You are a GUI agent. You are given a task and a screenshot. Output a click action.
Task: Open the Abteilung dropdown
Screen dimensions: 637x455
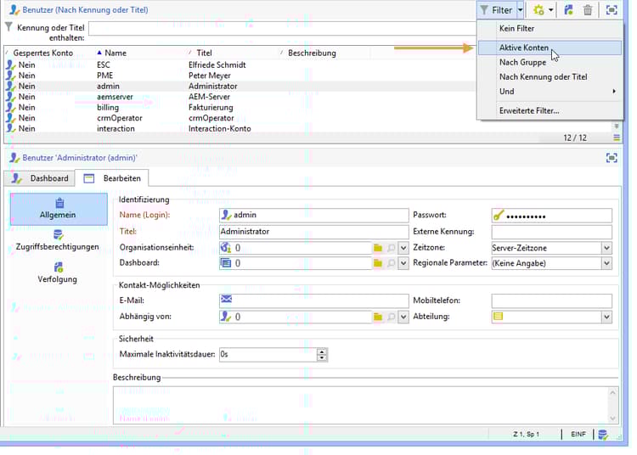click(x=606, y=317)
